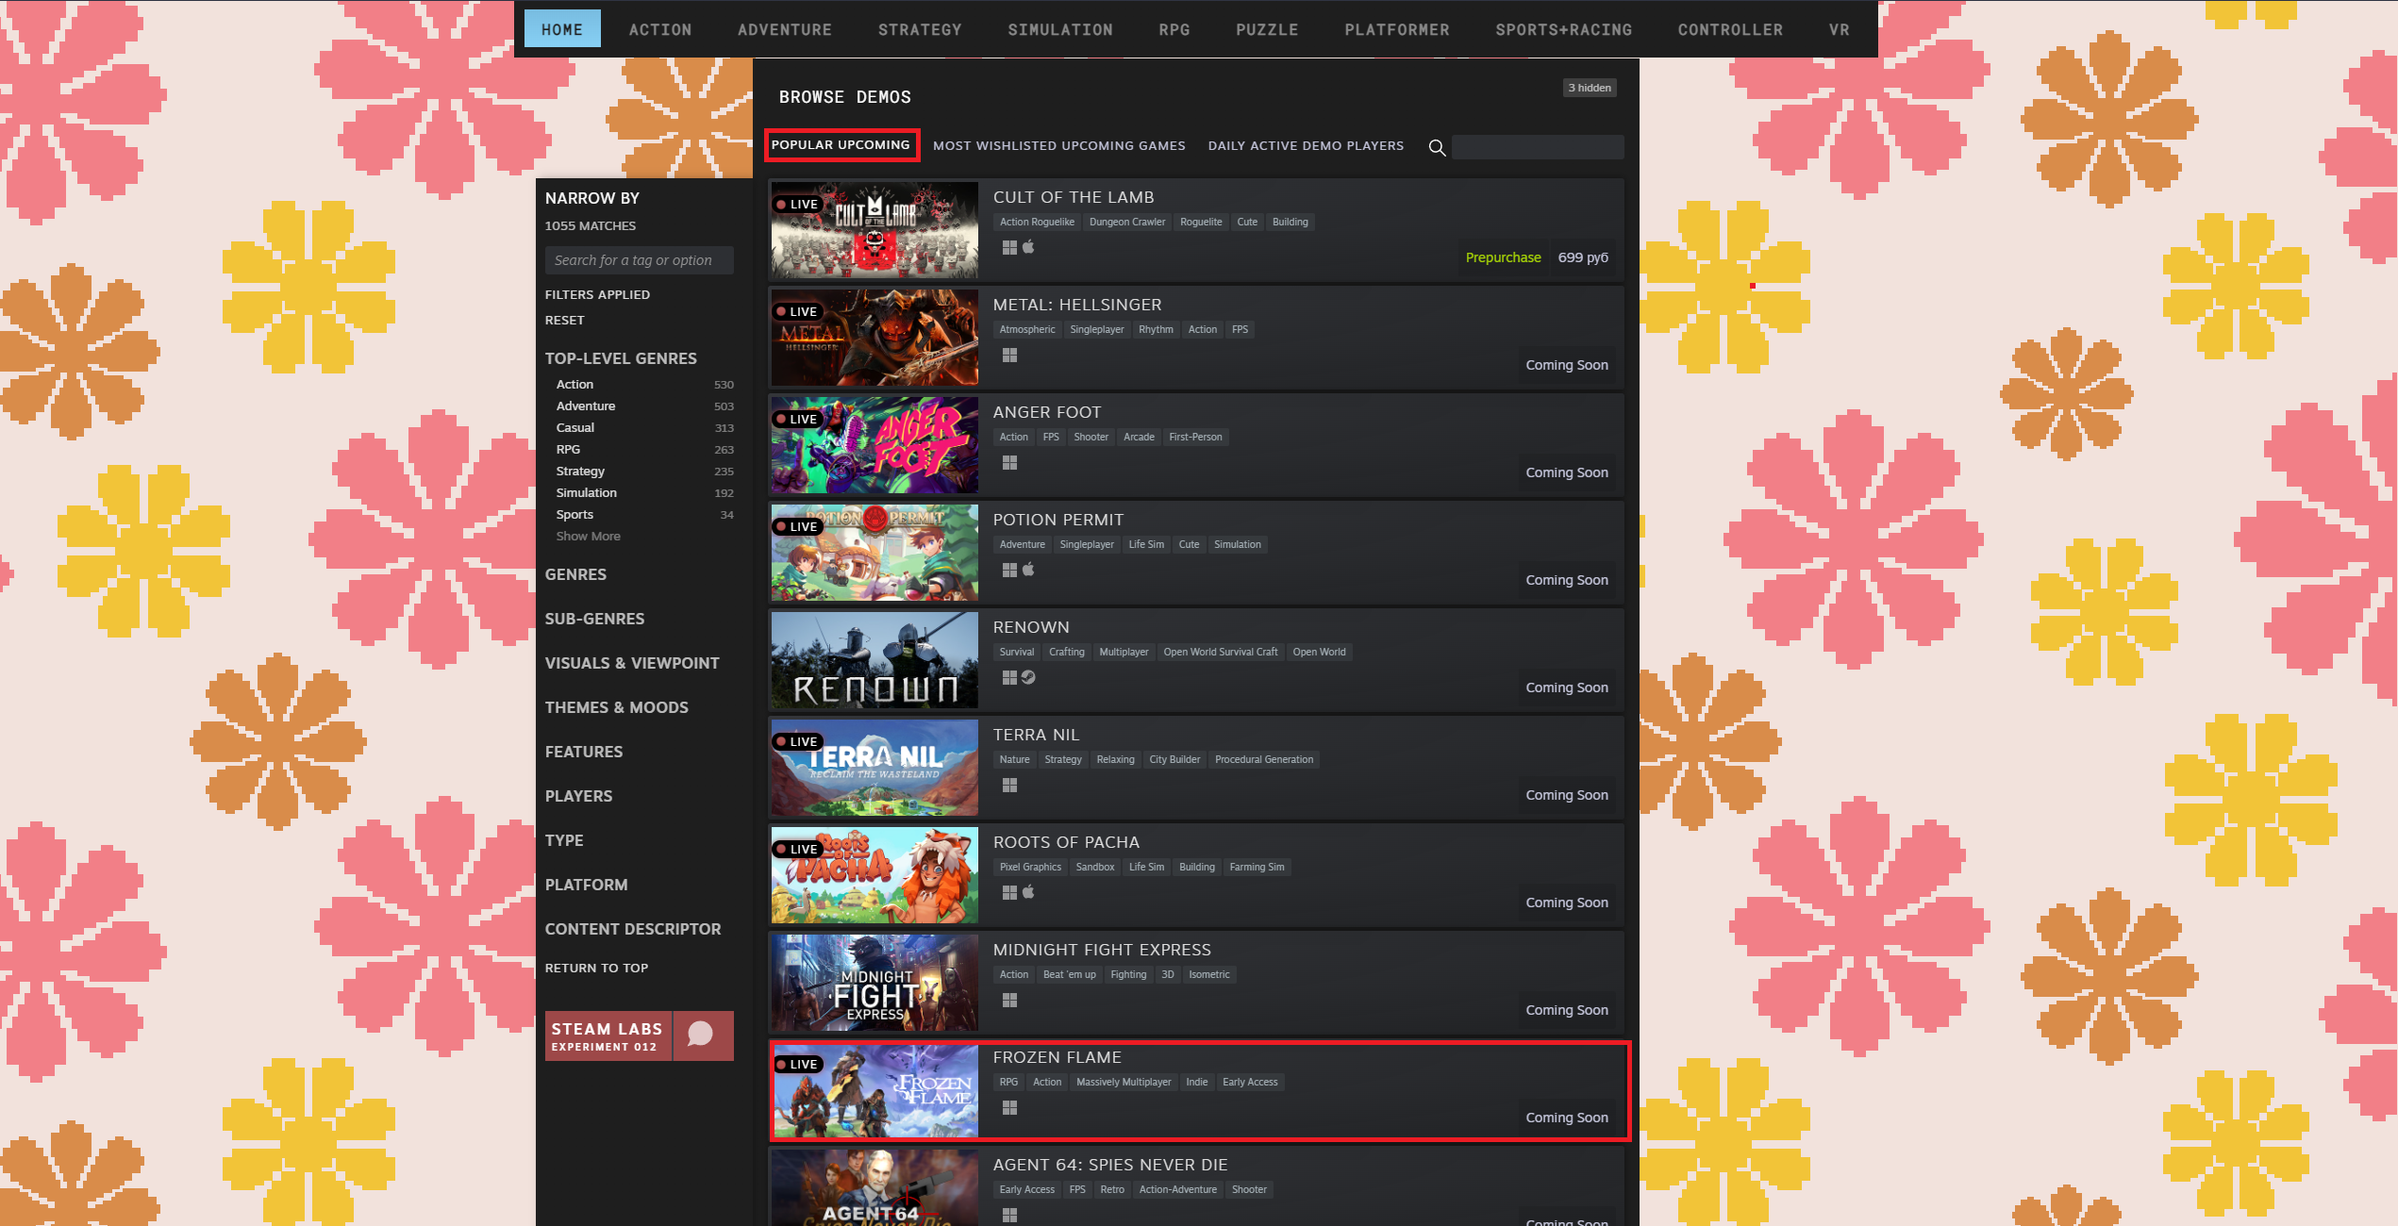The image size is (2398, 1226).
Task: Click the search magnifier icon
Action: pyautogui.click(x=1437, y=147)
